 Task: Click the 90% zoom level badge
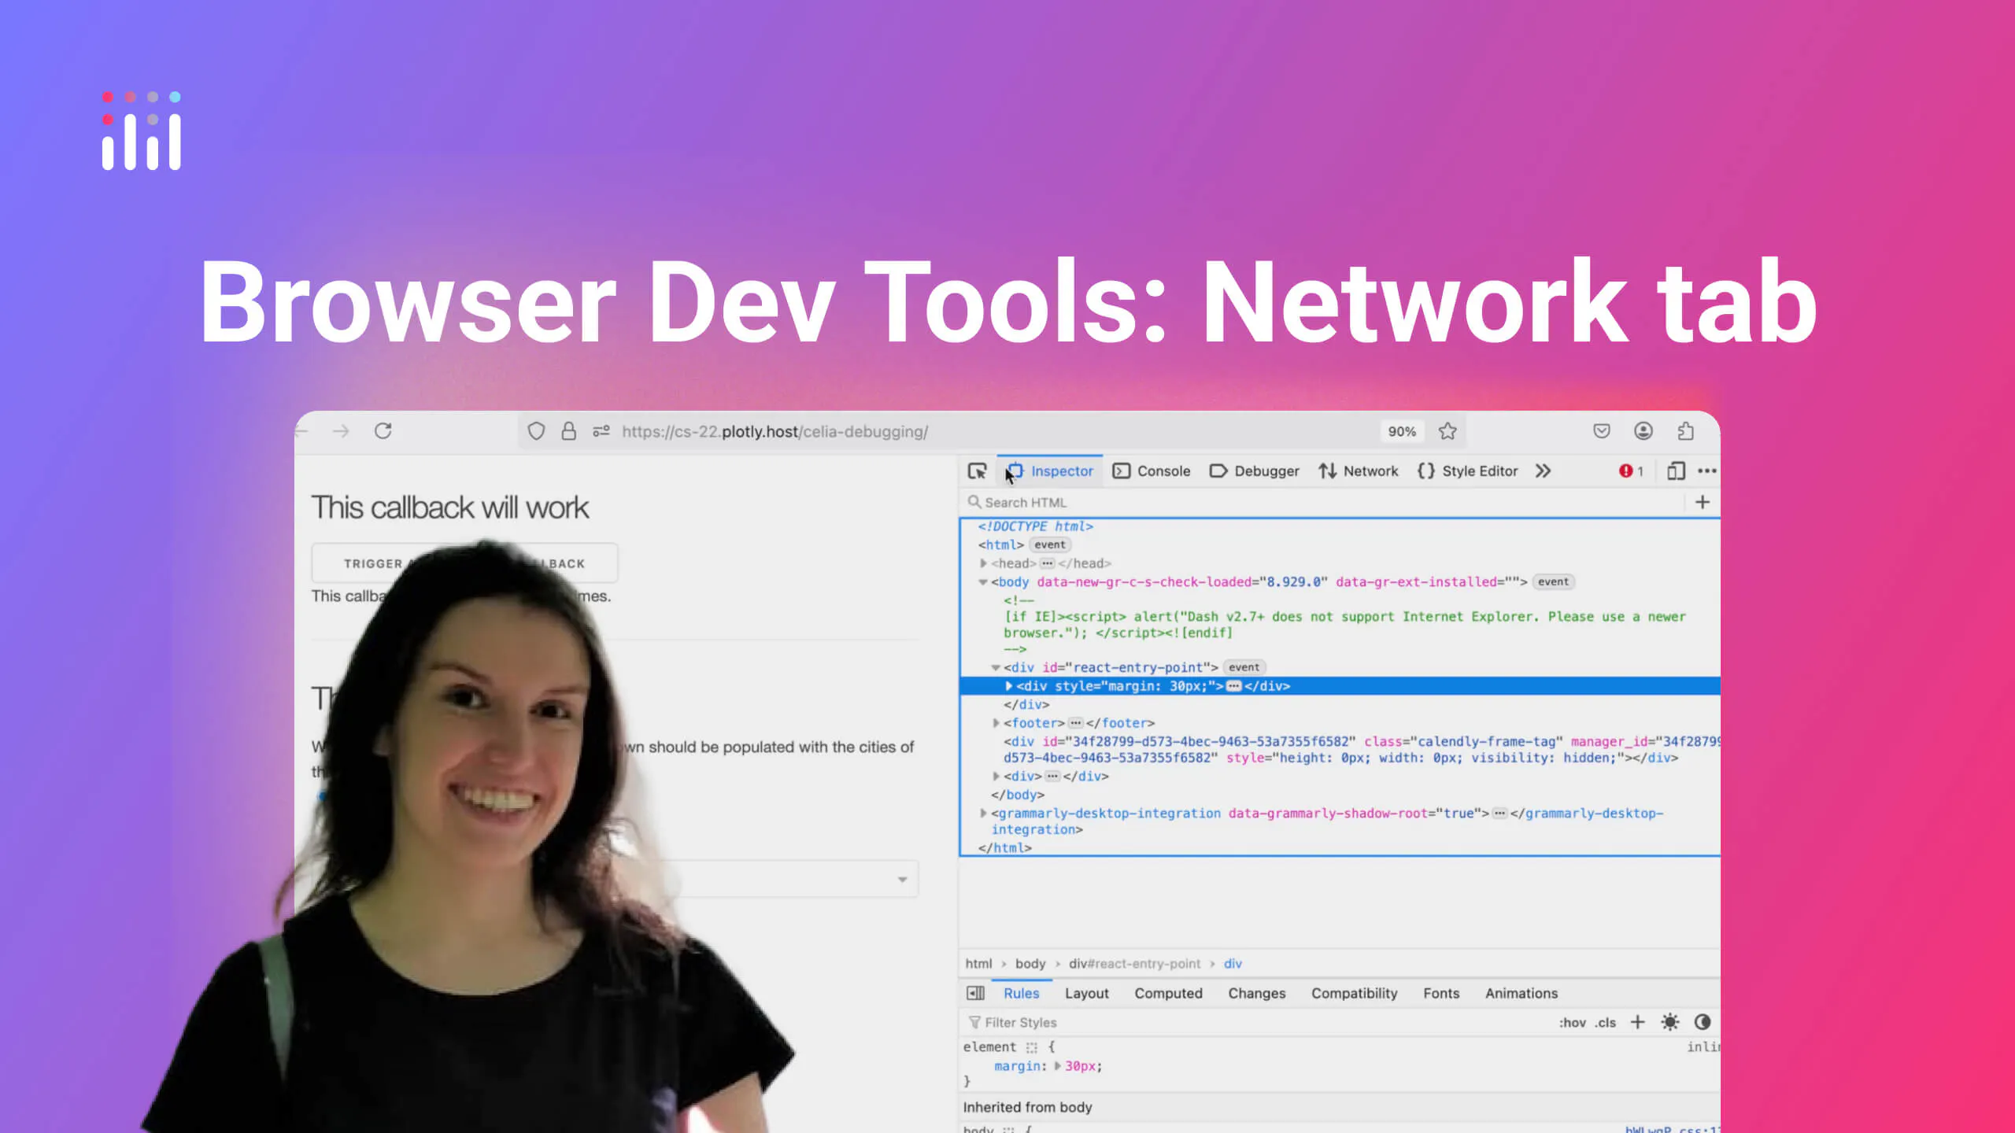[1402, 431]
